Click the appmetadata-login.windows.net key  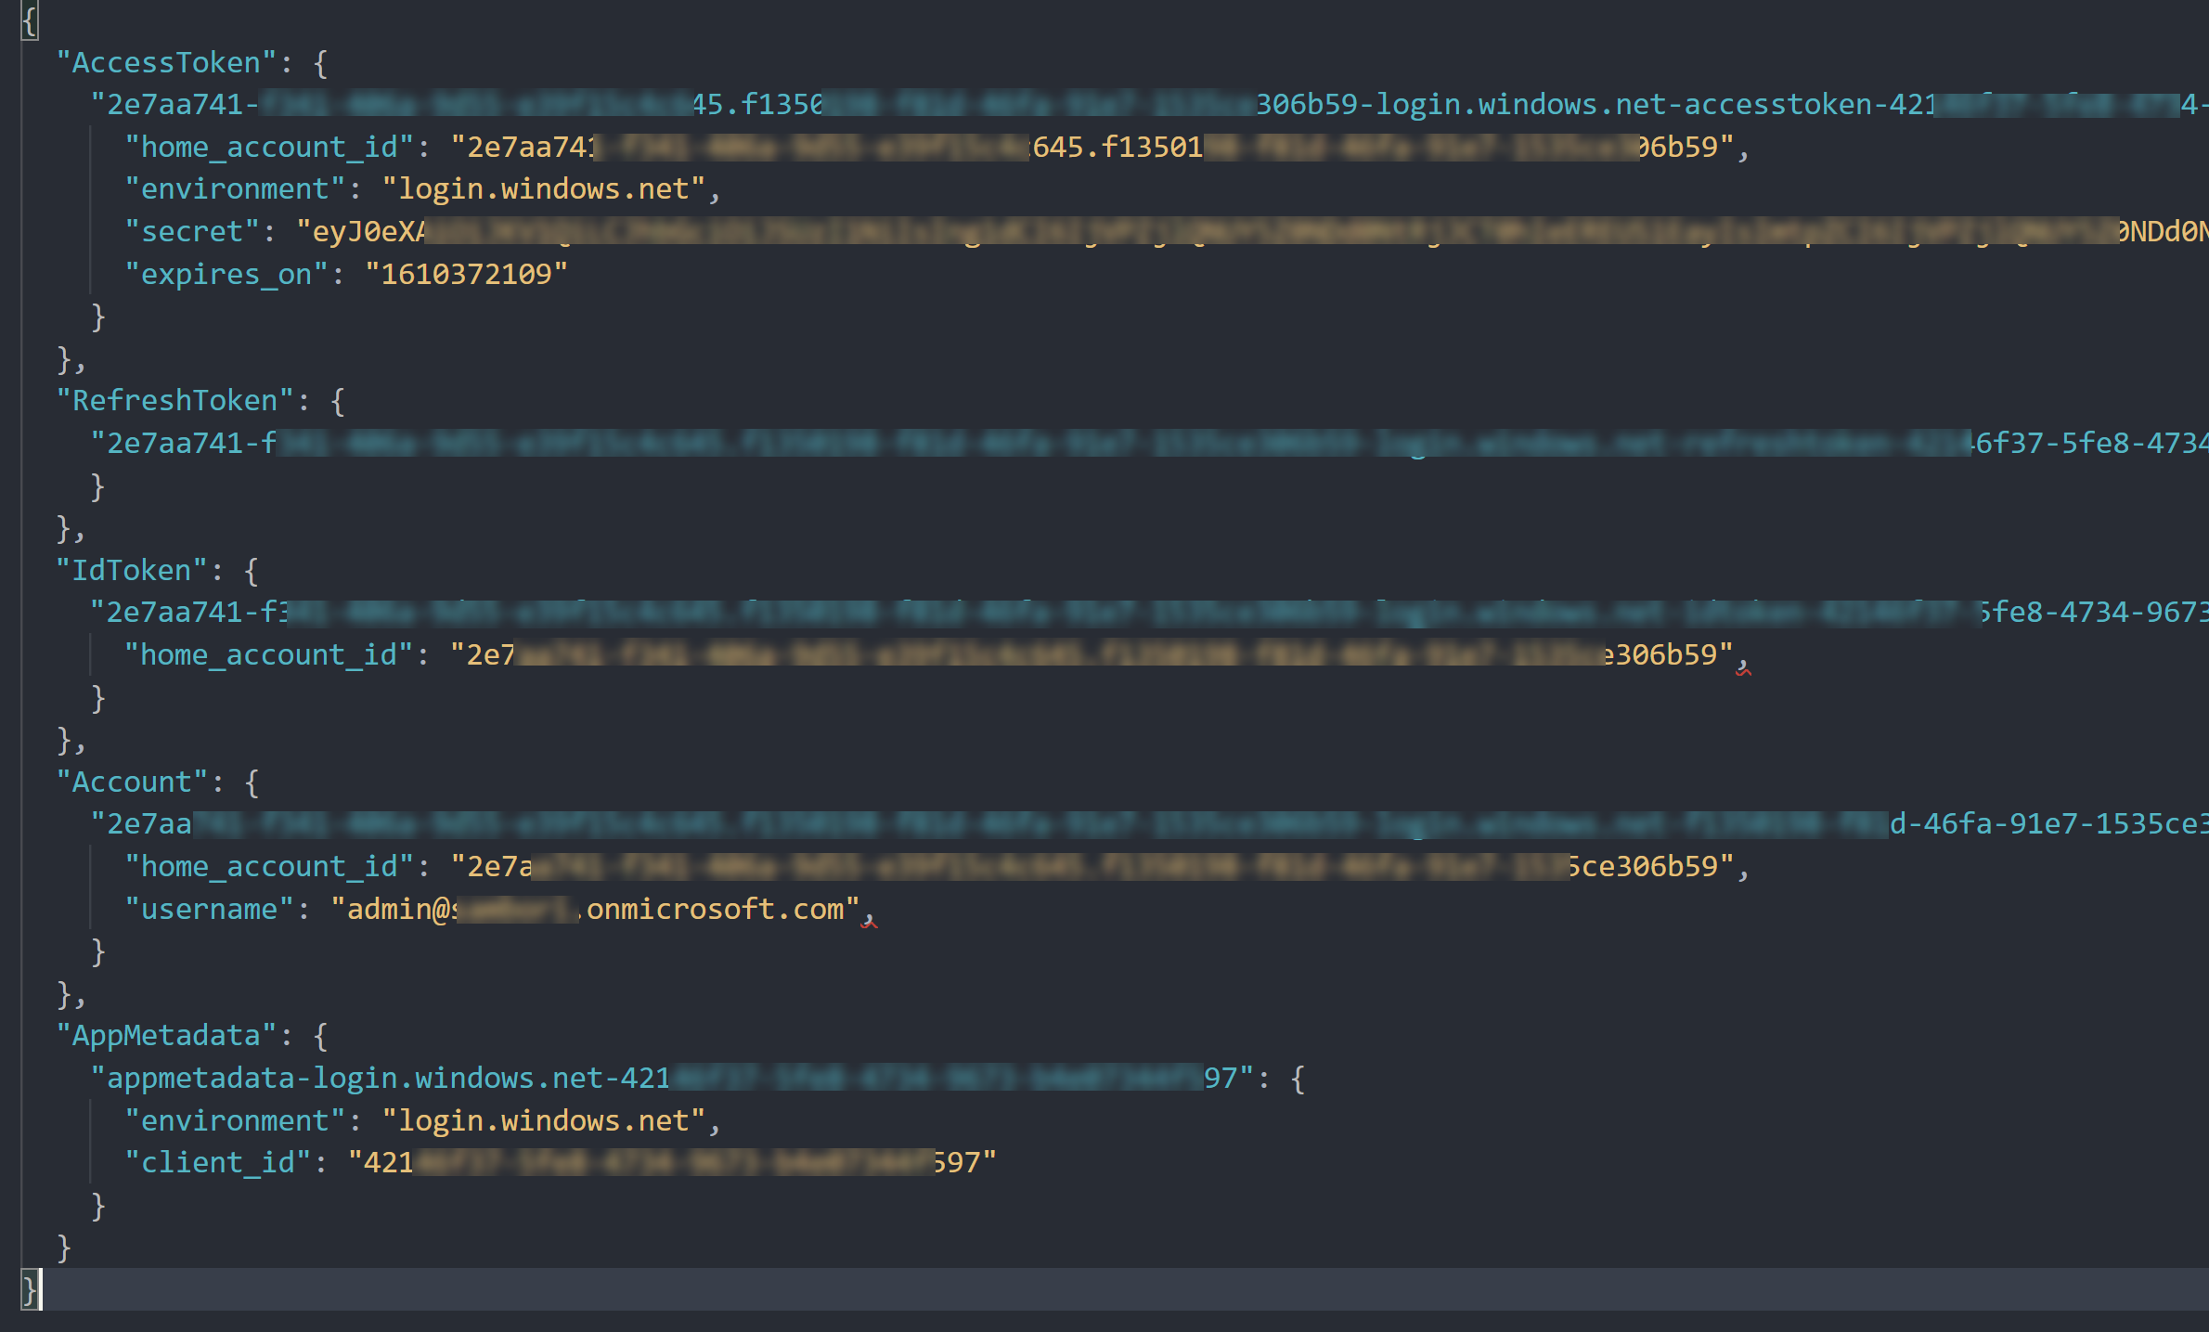click(673, 1078)
